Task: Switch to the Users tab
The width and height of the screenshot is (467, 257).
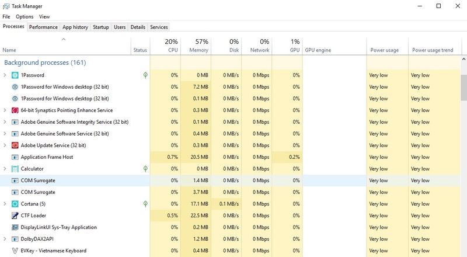Action: point(120,27)
